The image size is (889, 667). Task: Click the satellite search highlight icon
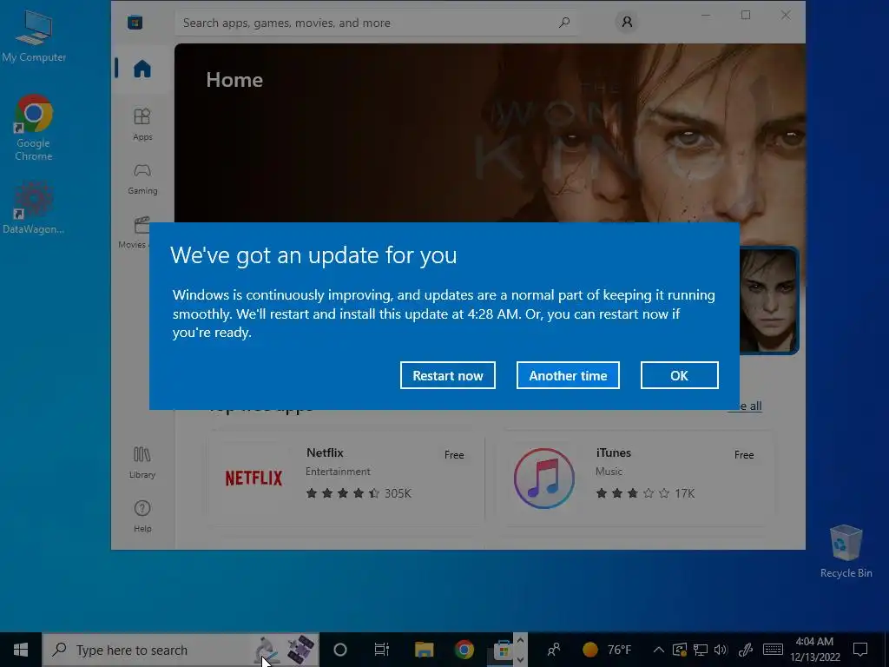[300, 650]
